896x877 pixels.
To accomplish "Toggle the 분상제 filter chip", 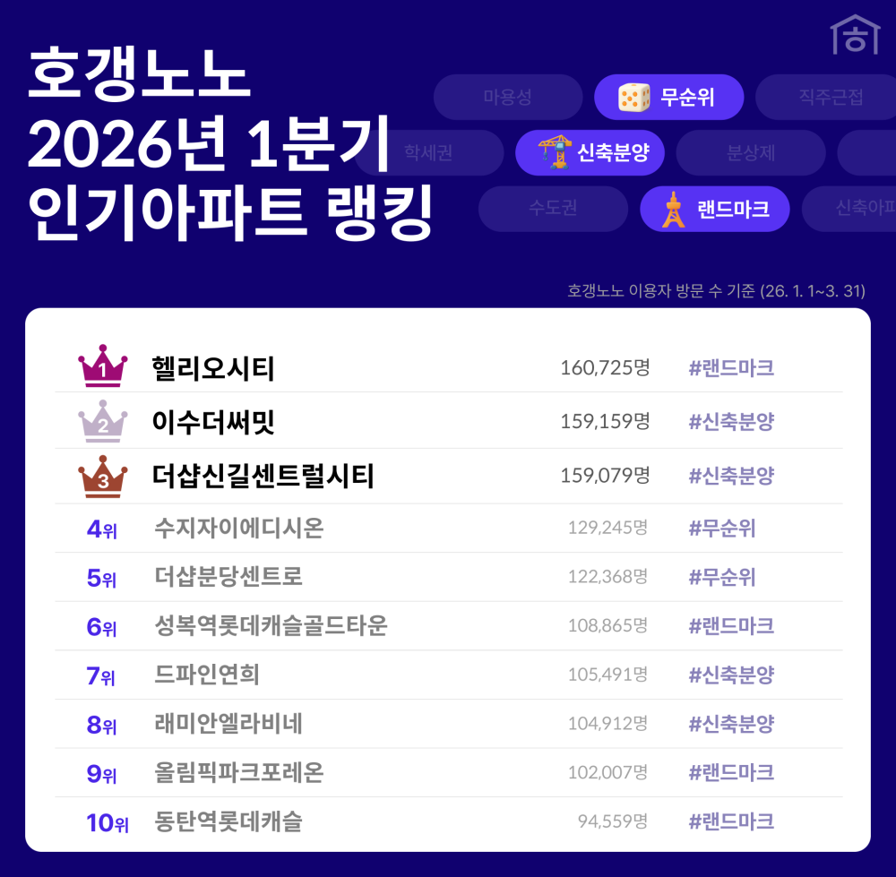I will point(750,152).
